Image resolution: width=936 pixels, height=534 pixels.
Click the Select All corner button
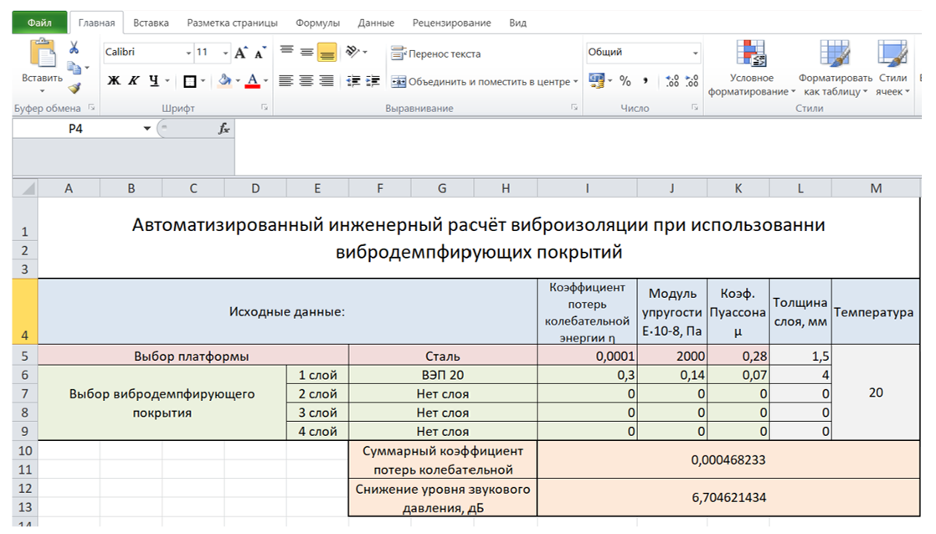pos(25,188)
